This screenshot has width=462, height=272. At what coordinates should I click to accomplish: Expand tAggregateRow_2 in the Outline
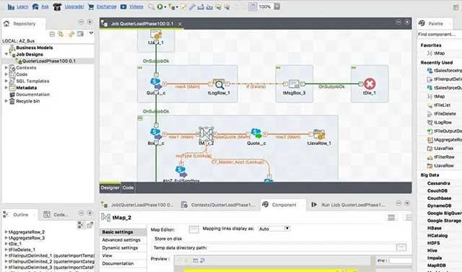(x=6, y=232)
